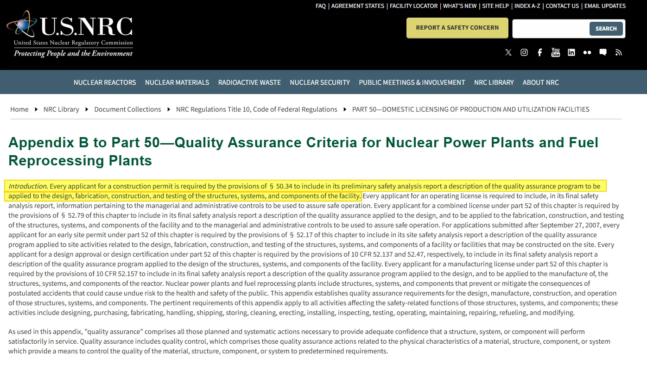Open the LinkedIn icon link
Screen dimensions: 647x365
click(x=571, y=52)
